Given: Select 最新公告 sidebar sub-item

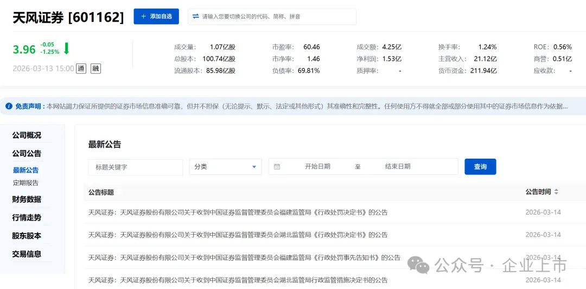Looking at the screenshot, I should tap(26, 171).
